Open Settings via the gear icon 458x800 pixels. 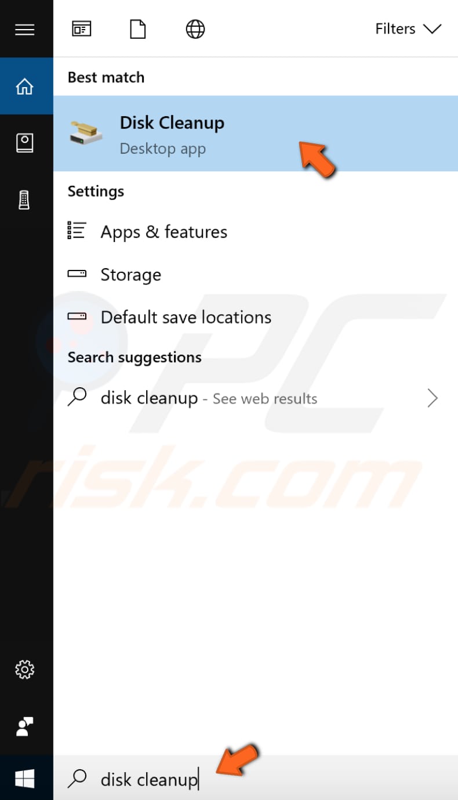coord(25,669)
